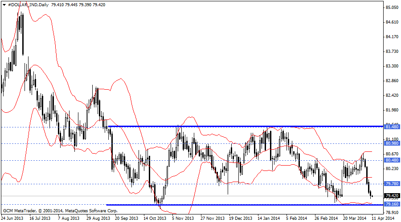Click the 14 Oct 2013 date label

[x=155, y=218]
